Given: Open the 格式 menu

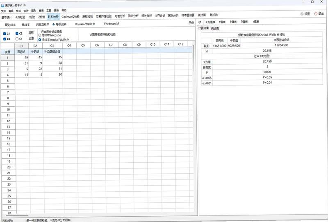Looking at the screenshot, I should coord(18,11).
